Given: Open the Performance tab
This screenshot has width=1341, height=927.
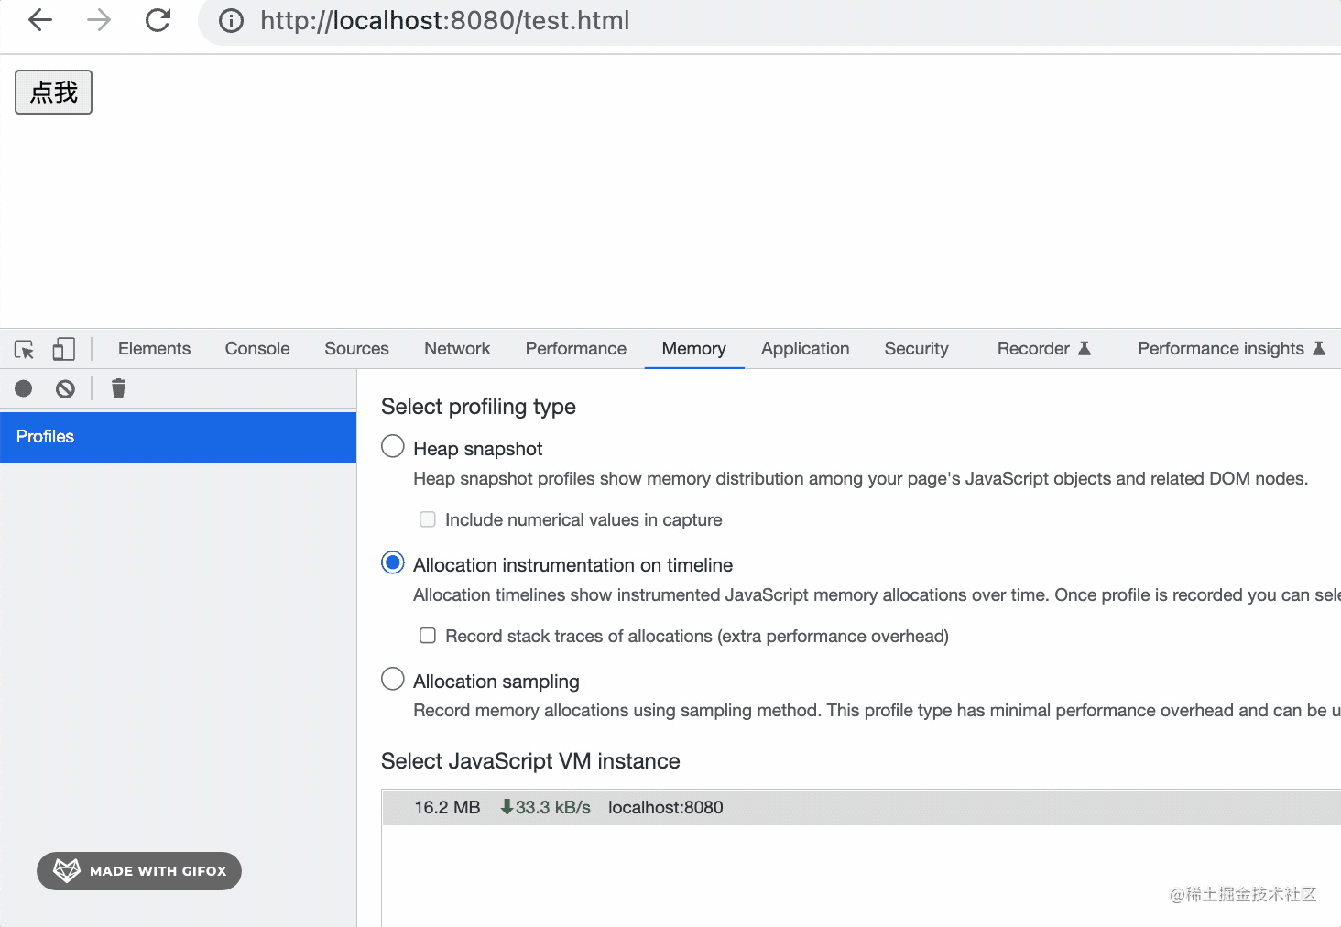Looking at the screenshot, I should coord(576,349).
